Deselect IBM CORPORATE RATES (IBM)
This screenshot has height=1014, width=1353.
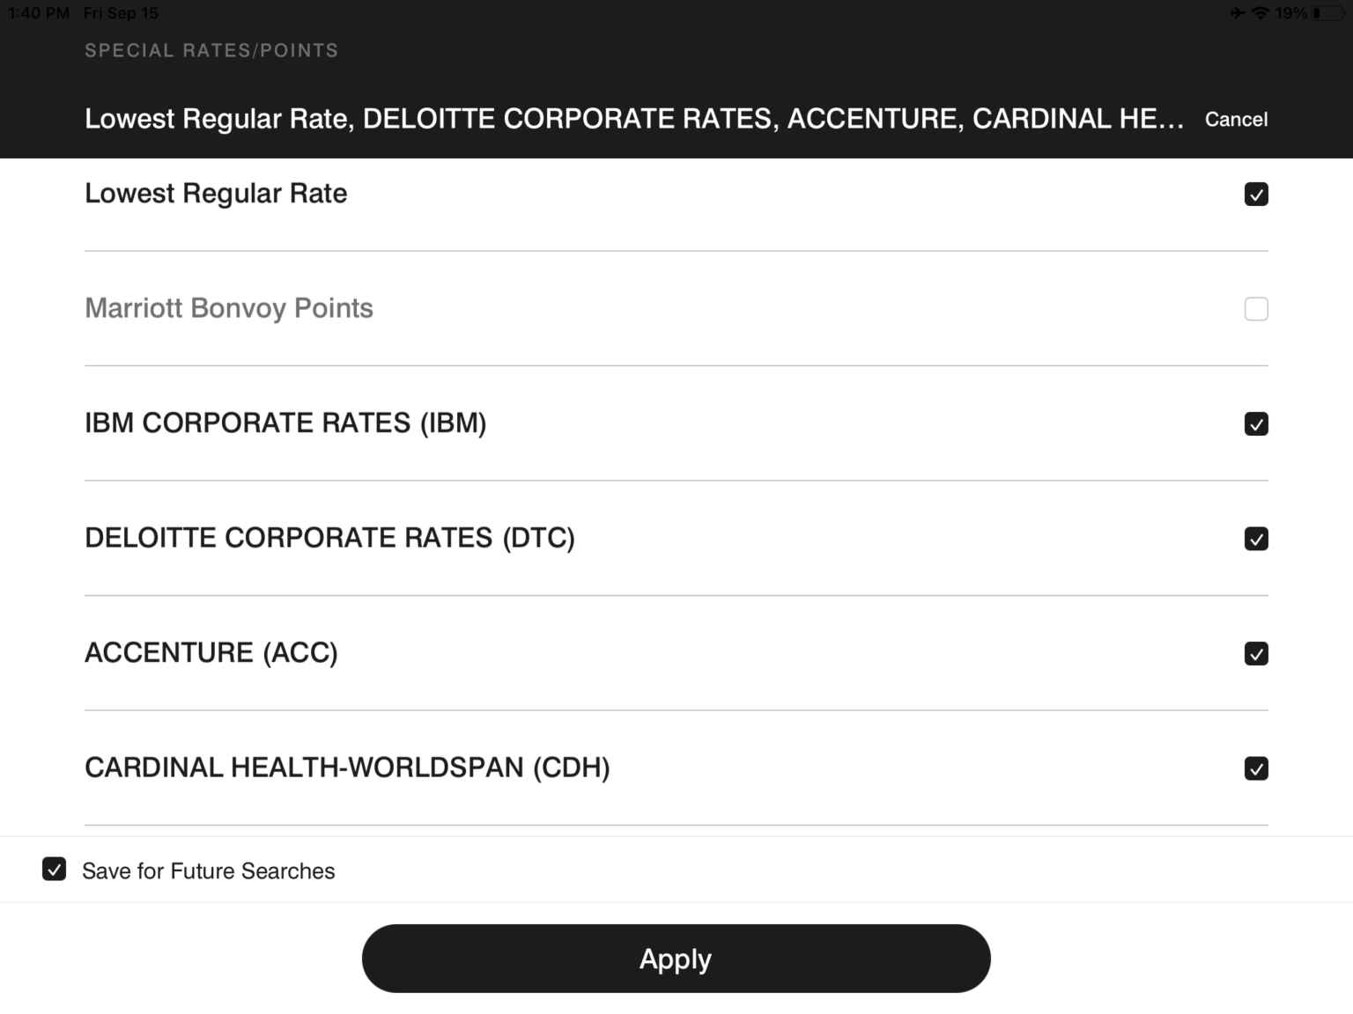click(x=1257, y=423)
